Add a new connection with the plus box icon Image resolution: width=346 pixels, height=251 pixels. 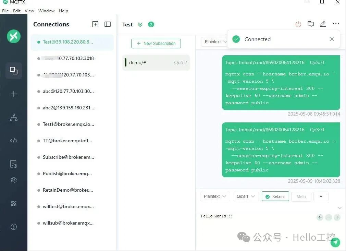click(95, 24)
